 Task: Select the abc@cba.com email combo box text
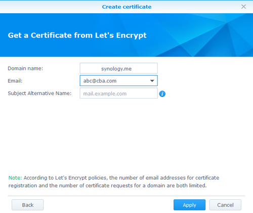point(100,81)
